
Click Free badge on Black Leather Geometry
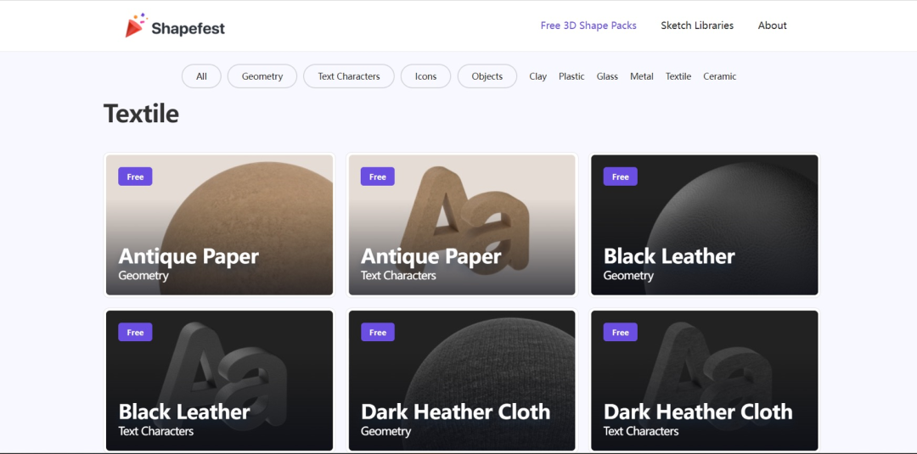tap(621, 177)
